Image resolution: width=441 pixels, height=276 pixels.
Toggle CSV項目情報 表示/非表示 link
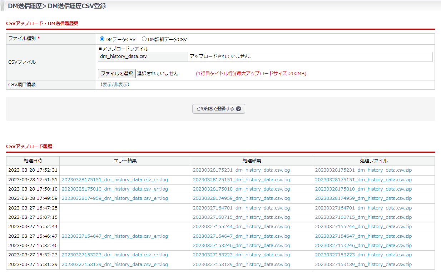(x=115, y=85)
